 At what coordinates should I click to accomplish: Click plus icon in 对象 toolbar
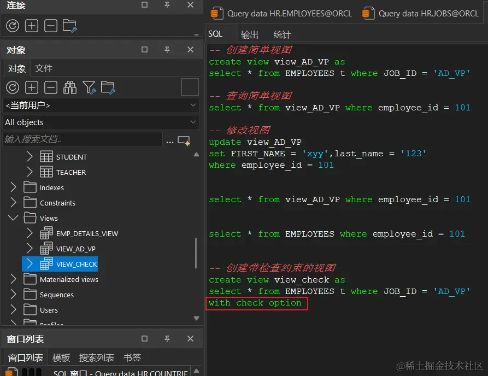32,87
